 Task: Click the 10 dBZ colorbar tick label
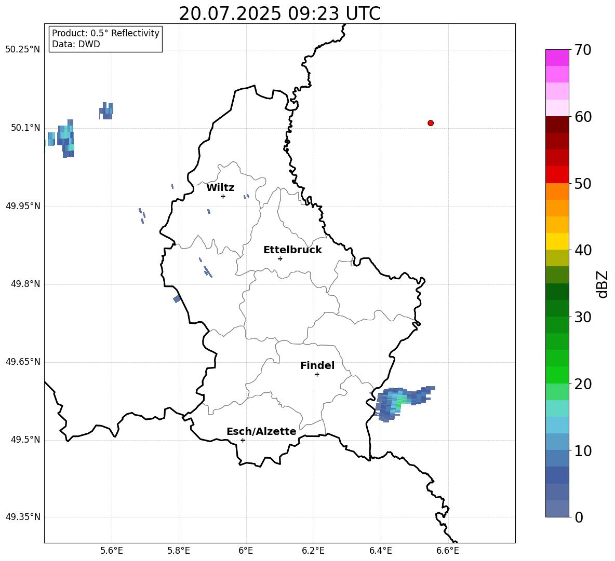tap(583, 450)
